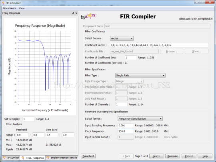Click the logiCORE logo
Image resolution: width=216 pixels, height=162 pixels.
(89, 16)
